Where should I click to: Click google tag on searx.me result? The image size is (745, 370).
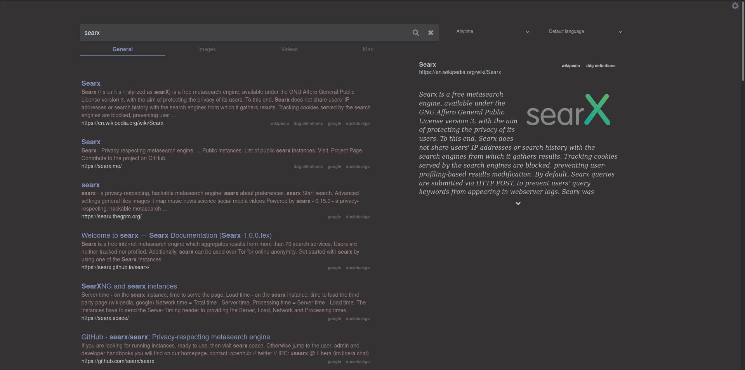[x=334, y=166]
